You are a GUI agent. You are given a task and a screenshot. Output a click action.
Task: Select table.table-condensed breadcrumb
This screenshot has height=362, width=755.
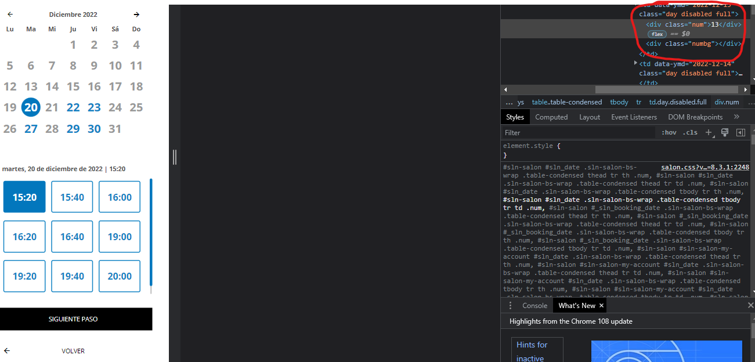(x=567, y=102)
